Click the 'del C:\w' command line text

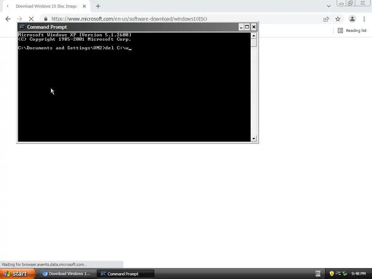click(x=117, y=48)
